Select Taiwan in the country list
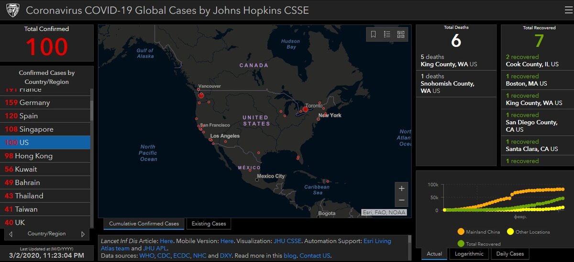574x262 pixels. tap(45, 209)
